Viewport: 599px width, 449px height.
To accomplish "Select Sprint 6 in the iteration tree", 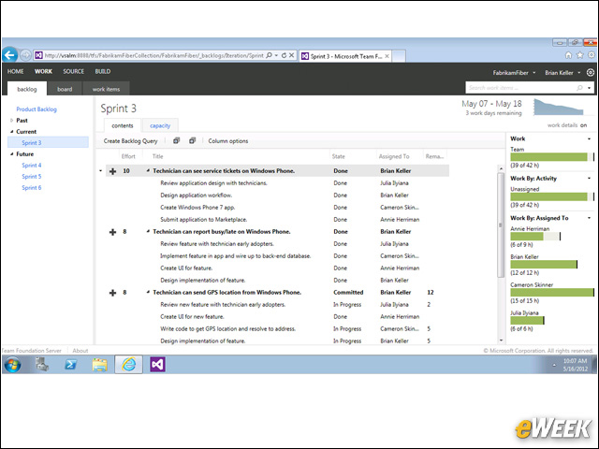I will (31, 187).
